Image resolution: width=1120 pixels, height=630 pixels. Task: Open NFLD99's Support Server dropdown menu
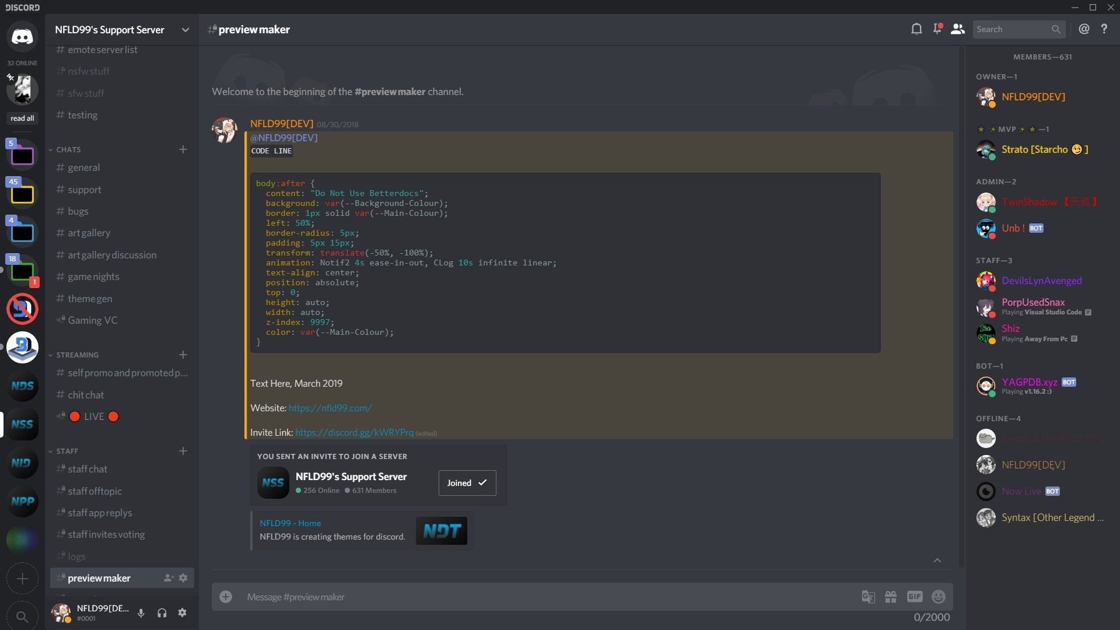(x=122, y=30)
